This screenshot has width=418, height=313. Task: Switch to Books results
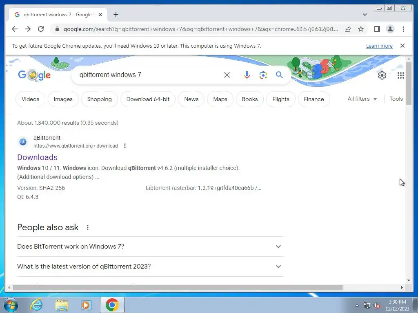click(x=250, y=99)
